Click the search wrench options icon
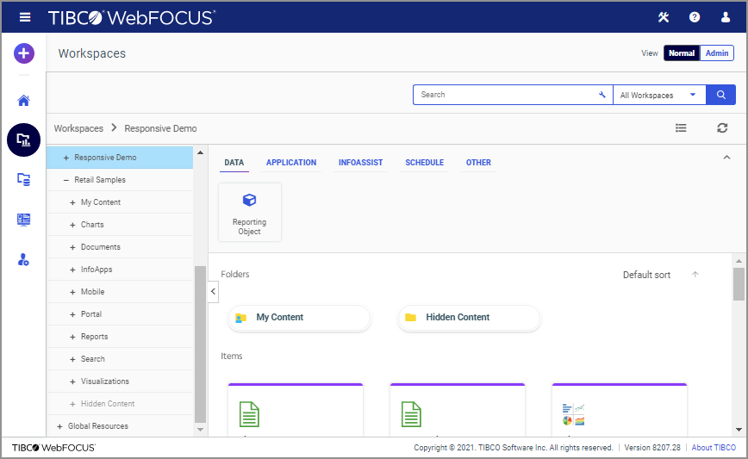 [602, 95]
